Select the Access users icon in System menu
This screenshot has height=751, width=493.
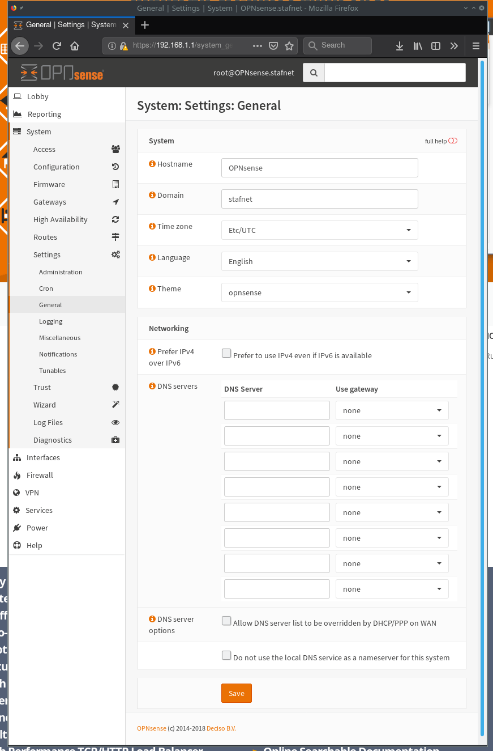tap(115, 149)
